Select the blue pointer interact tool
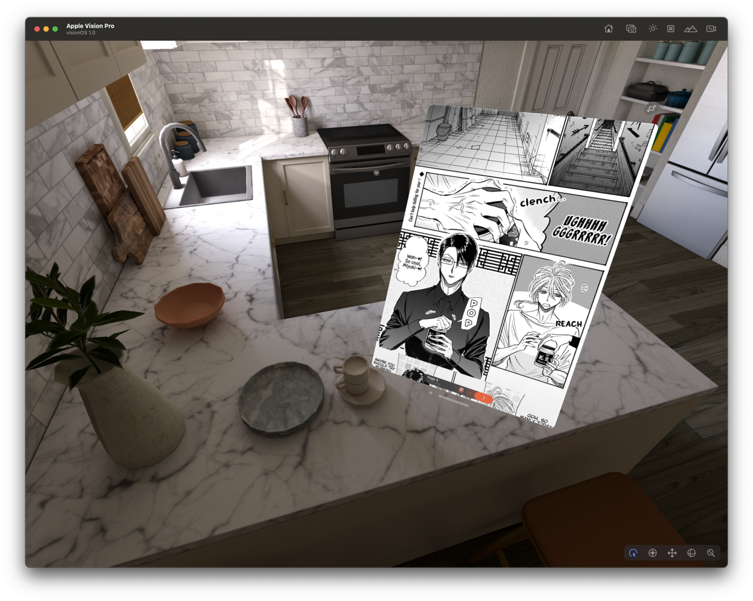Screen dimensions: 753x601 tap(633, 553)
